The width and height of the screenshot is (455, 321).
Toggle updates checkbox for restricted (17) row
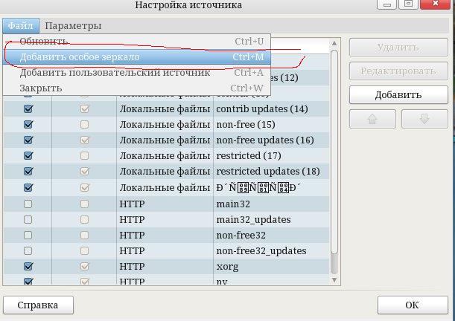(x=84, y=156)
